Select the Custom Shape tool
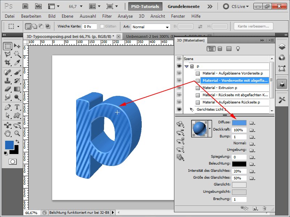The height and width of the screenshot is (217, 290). (17, 115)
